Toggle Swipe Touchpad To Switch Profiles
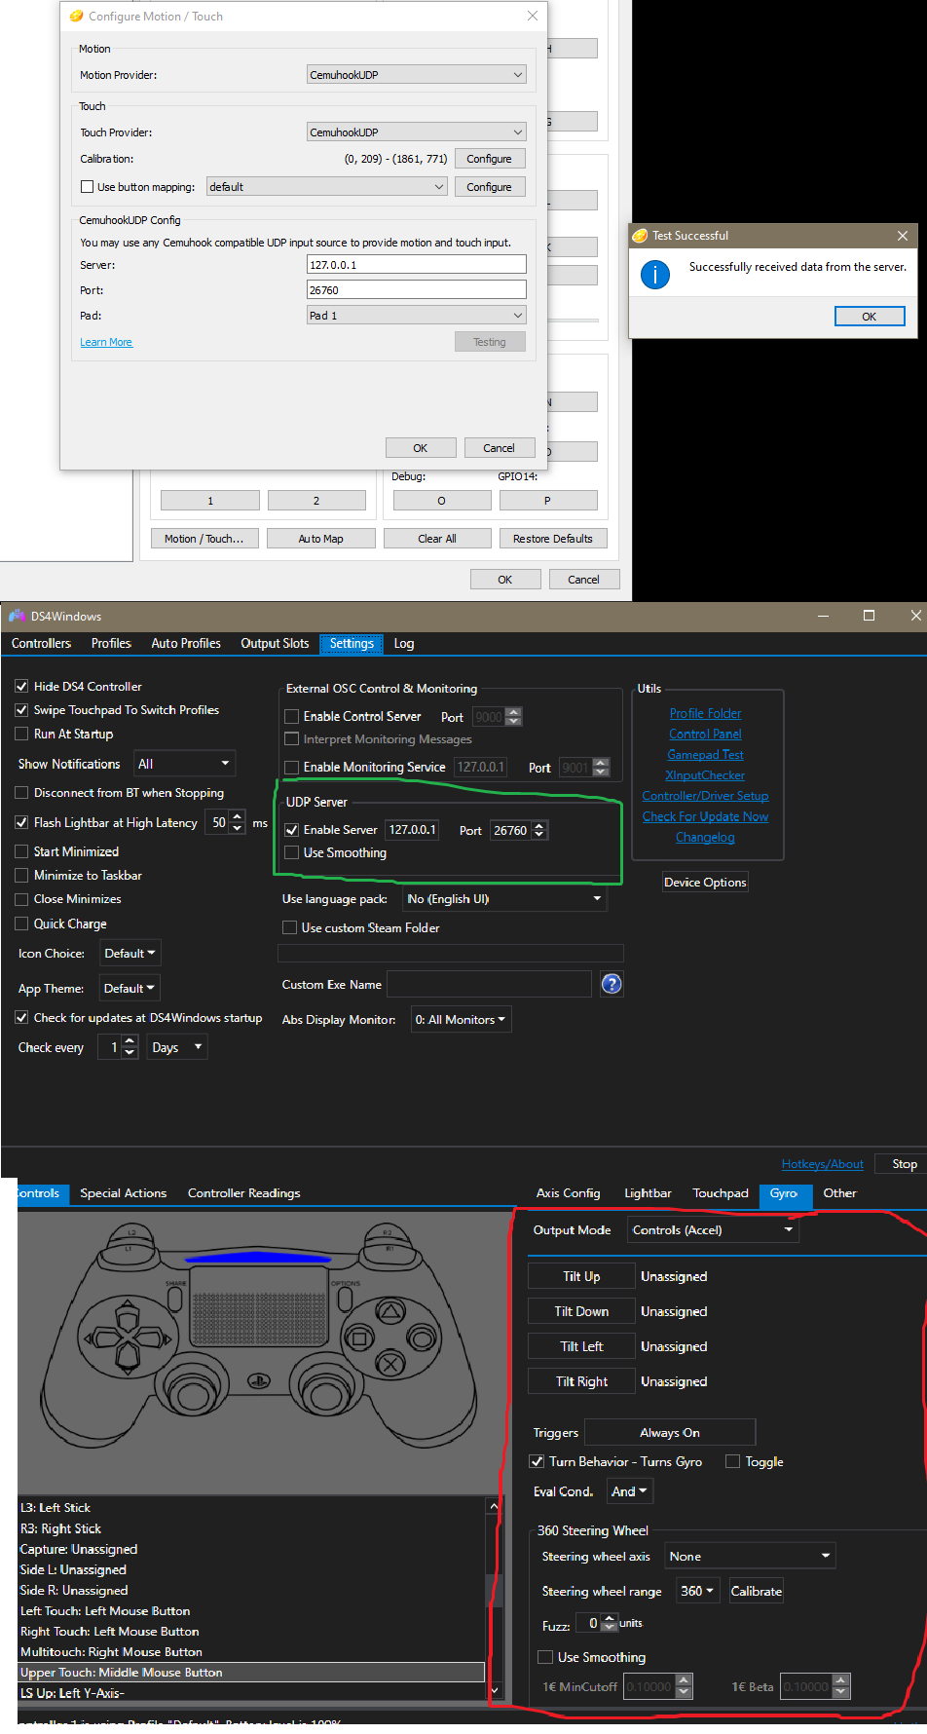This screenshot has width=927, height=1734. tap(21, 710)
